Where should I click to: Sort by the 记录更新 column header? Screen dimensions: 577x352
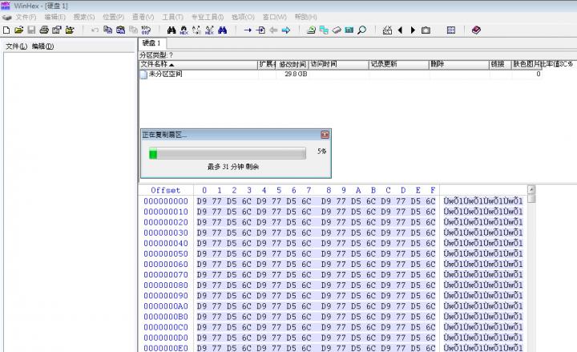coord(399,64)
